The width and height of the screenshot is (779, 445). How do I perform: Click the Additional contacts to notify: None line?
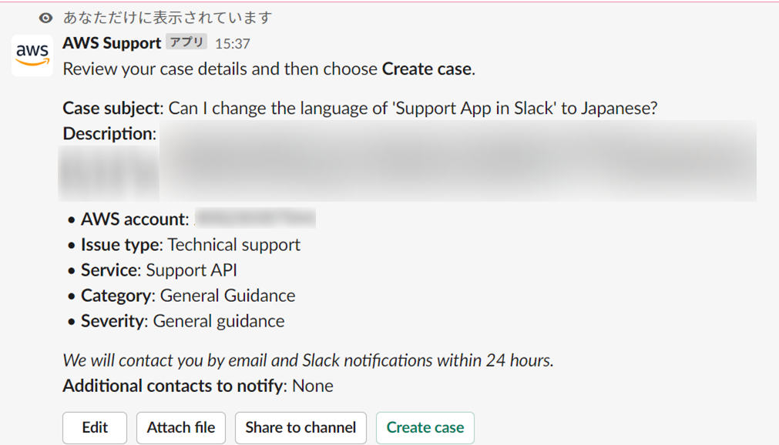[198, 386]
